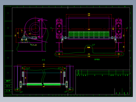The height and width of the screenshot is (102, 136).
Task: Click the green weld symbol annotation in side view
Action: coord(33,45)
